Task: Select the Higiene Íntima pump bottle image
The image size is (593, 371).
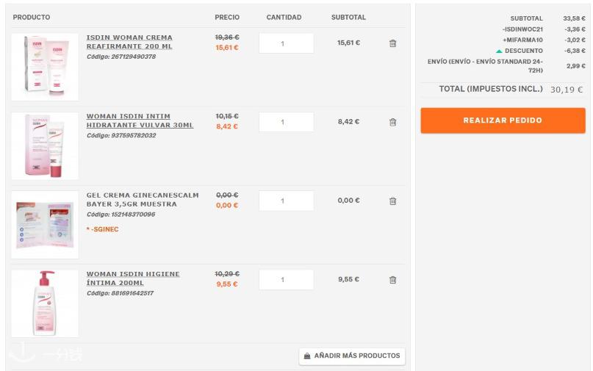Action: (45, 303)
